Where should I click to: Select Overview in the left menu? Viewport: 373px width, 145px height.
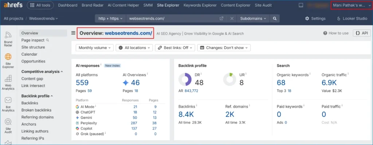(x=43, y=33)
